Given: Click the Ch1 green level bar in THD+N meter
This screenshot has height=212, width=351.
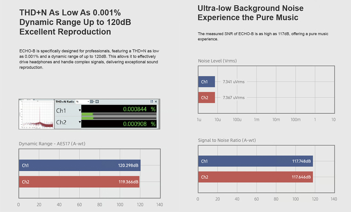Looking at the screenshot, I should (x=87, y=114).
